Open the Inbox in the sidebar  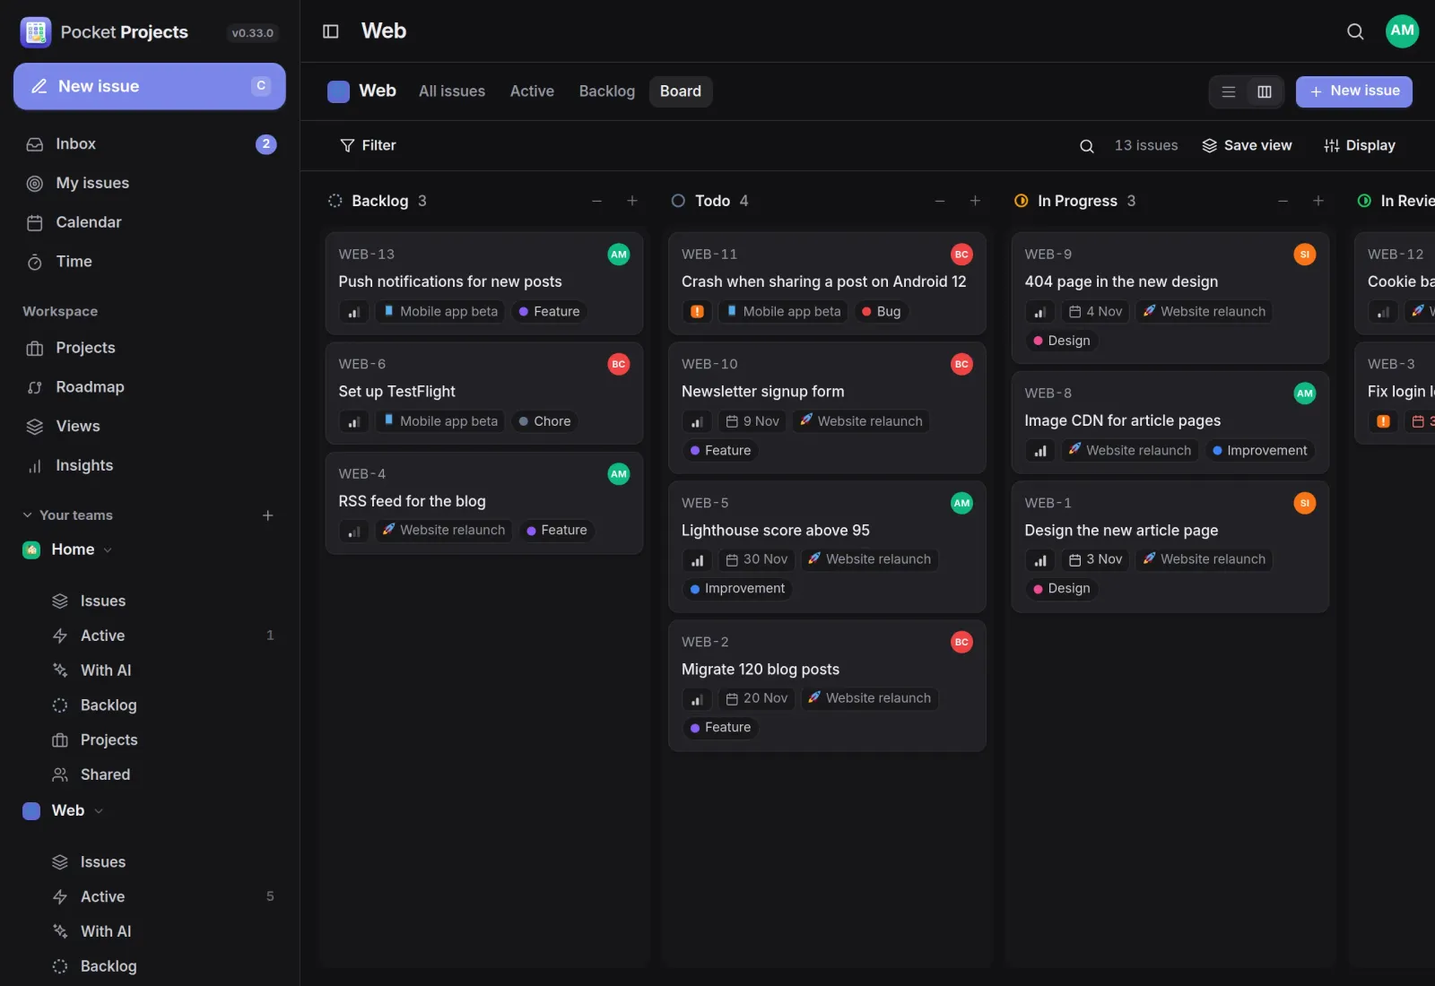150,144
